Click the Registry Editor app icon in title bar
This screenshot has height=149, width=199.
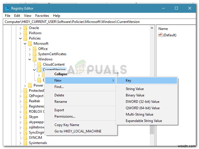pyautogui.click(x=7, y=8)
